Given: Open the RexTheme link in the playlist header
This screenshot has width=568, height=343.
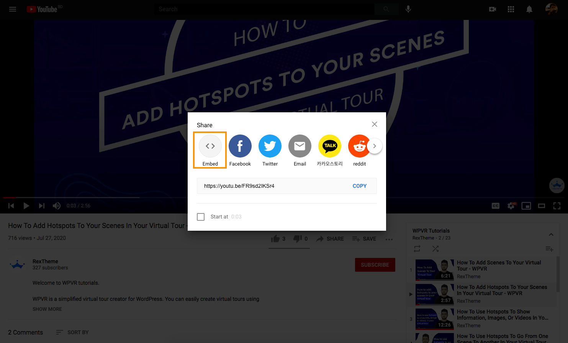Looking at the screenshot, I should (x=423, y=238).
